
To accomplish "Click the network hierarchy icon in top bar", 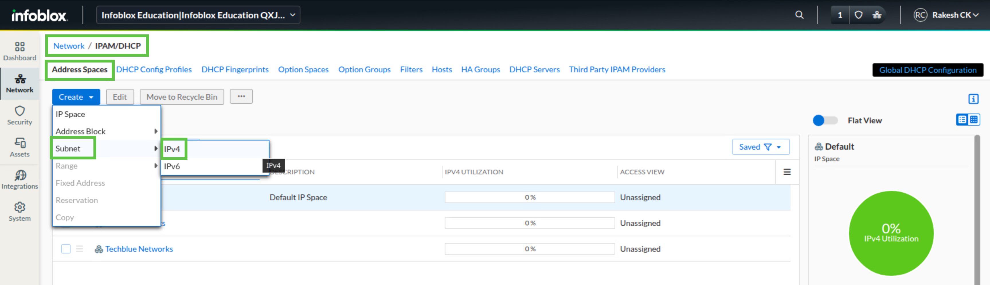I will click(x=876, y=15).
